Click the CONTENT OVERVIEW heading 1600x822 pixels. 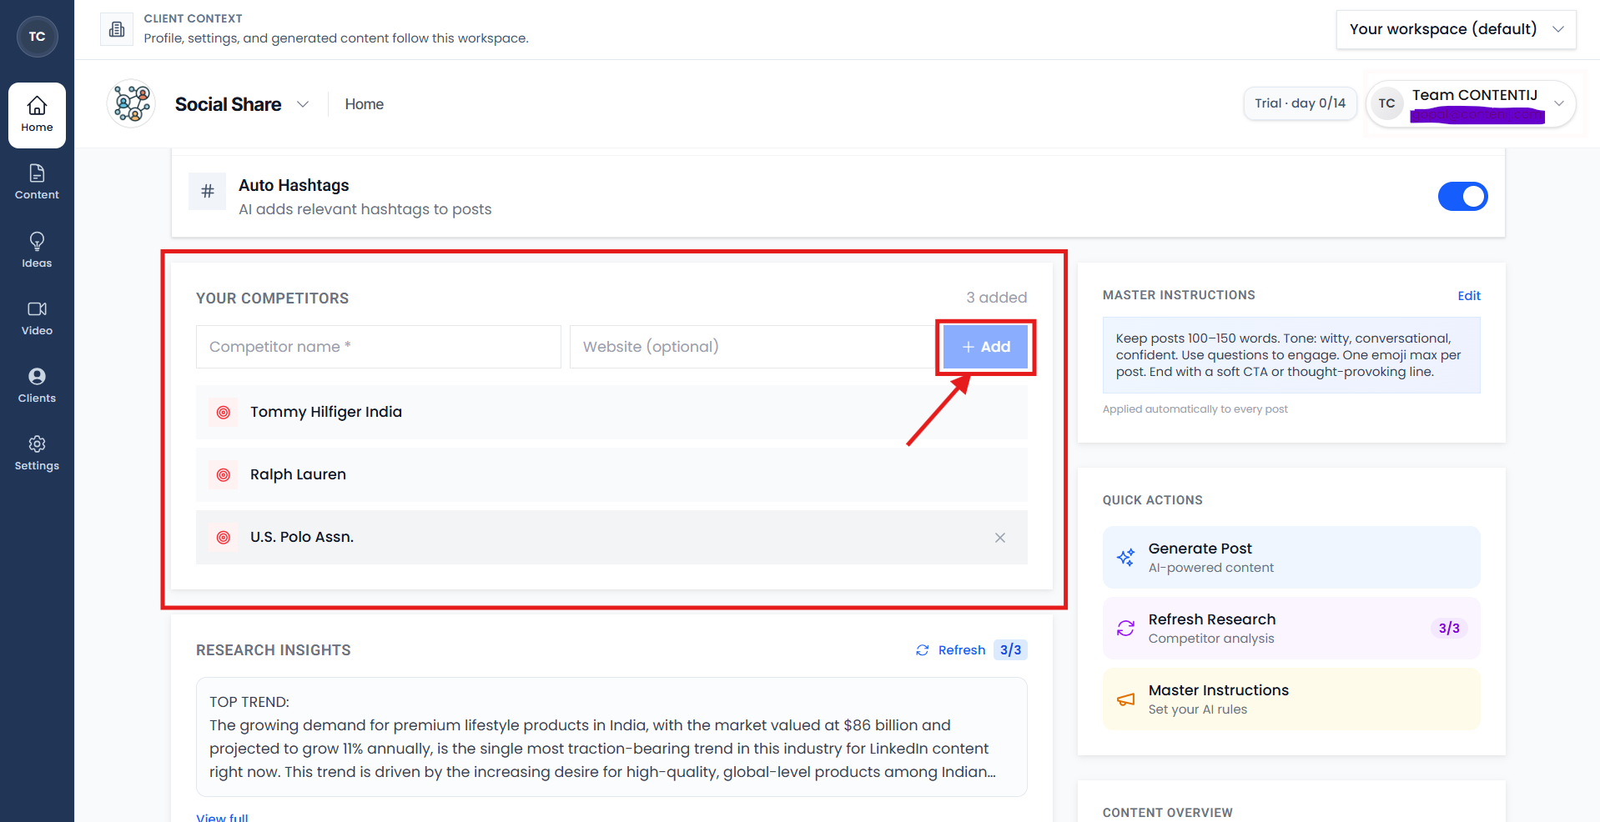[x=1167, y=813]
